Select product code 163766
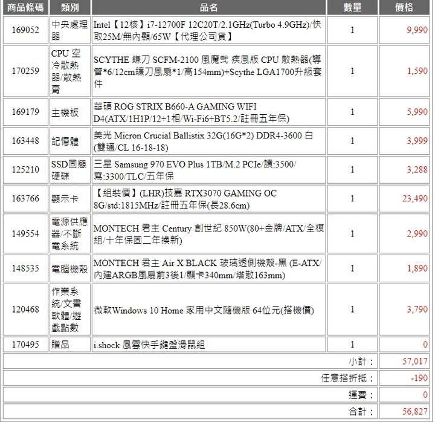The height and width of the screenshot is (422, 435). click(25, 198)
